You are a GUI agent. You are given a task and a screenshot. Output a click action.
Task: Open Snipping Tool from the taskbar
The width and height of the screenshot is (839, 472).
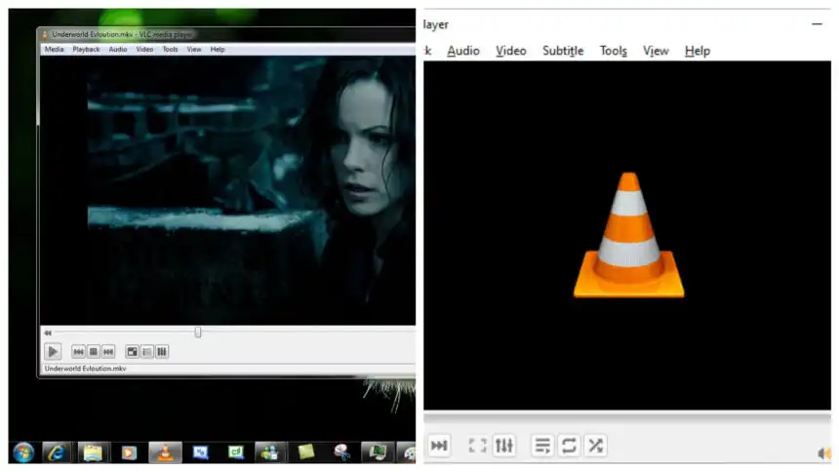coord(341,452)
